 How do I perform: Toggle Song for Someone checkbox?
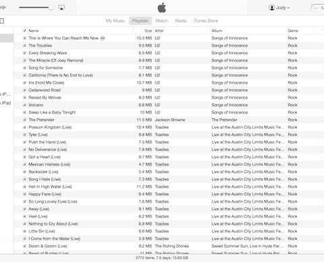pos(25,68)
